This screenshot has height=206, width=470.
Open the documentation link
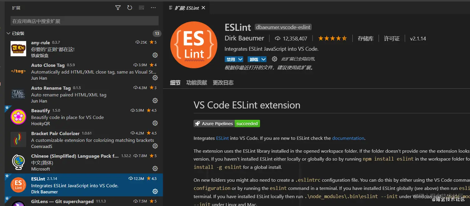coord(348,138)
